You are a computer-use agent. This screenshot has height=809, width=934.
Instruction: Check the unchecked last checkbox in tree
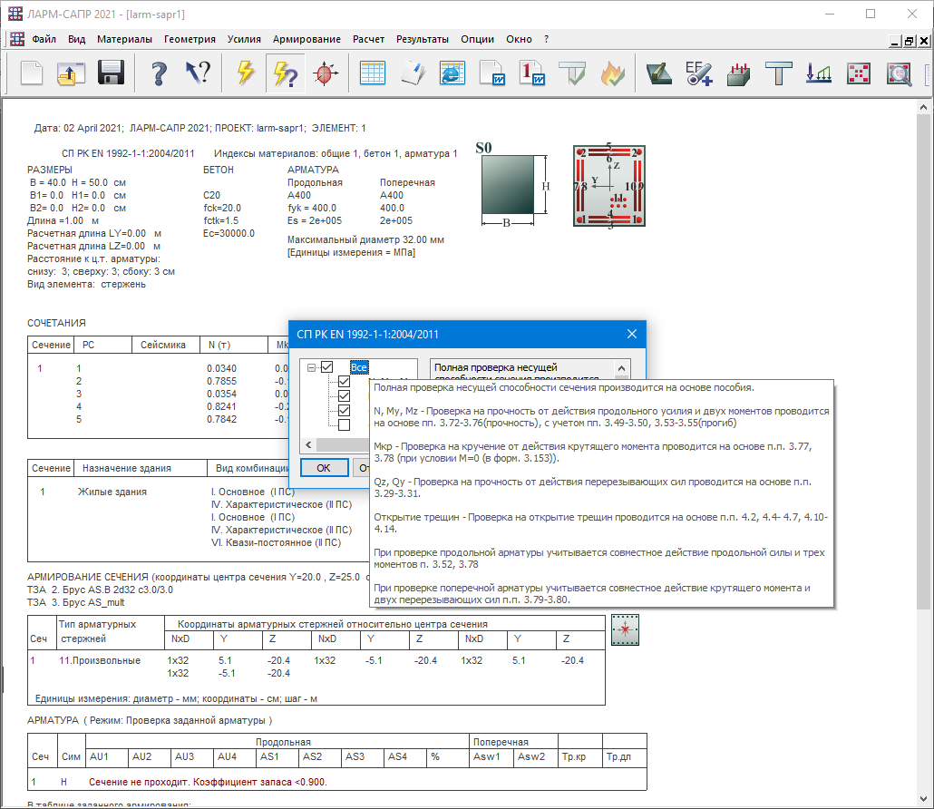pyautogui.click(x=344, y=424)
